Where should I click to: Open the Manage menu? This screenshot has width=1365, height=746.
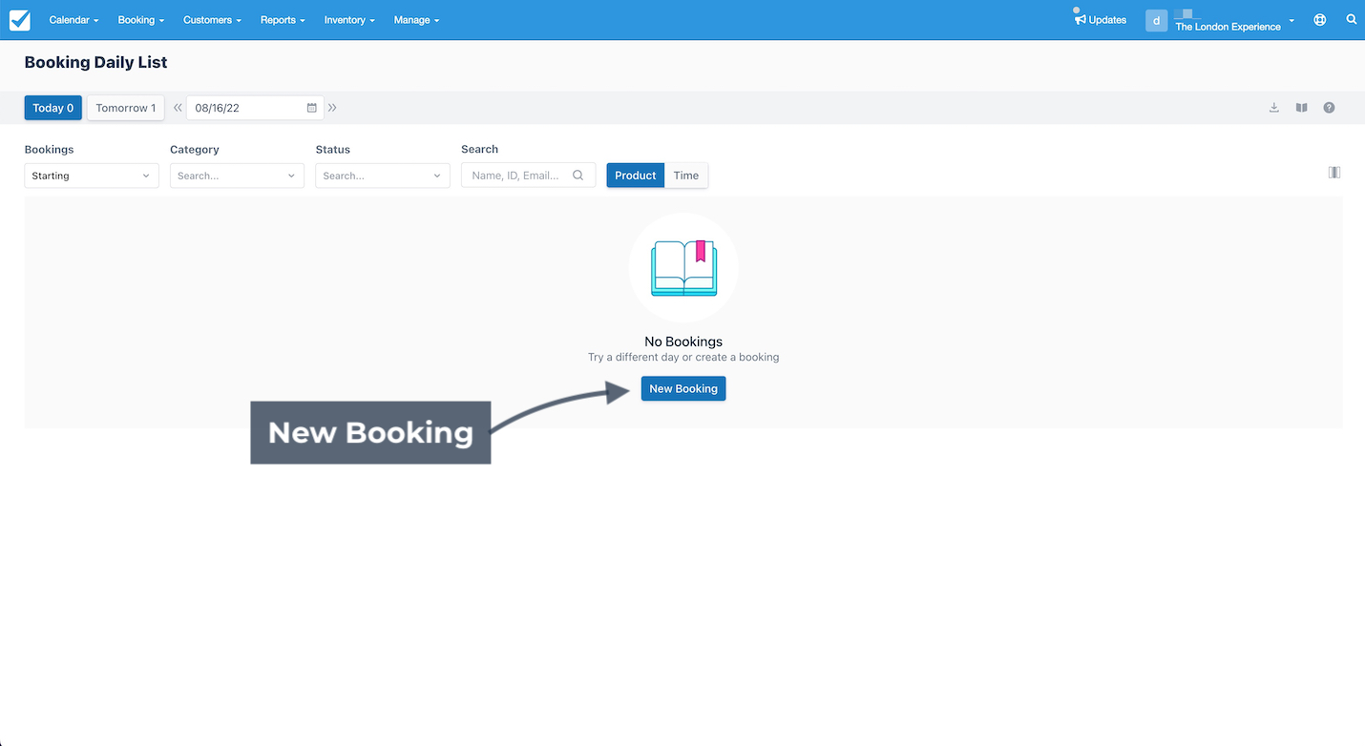[x=416, y=20]
